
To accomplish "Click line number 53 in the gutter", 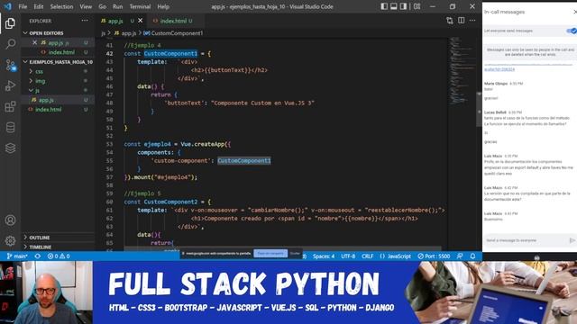I will pyautogui.click(x=109, y=144).
